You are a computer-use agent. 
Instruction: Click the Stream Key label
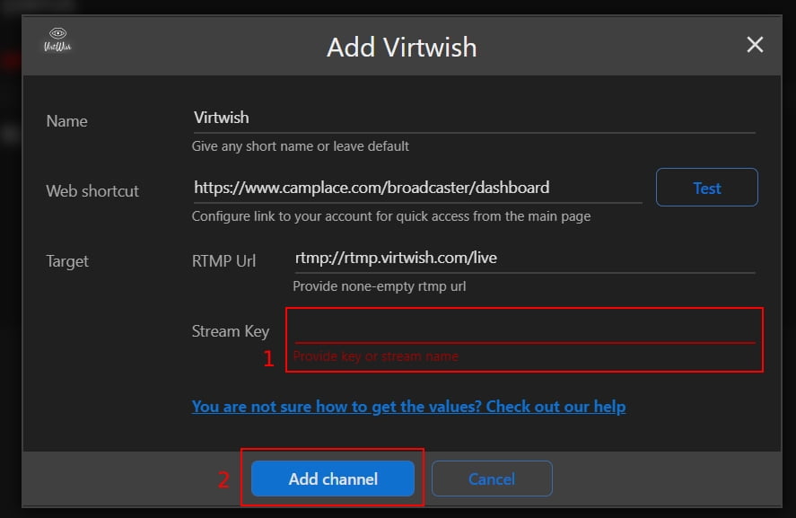(x=231, y=331)
